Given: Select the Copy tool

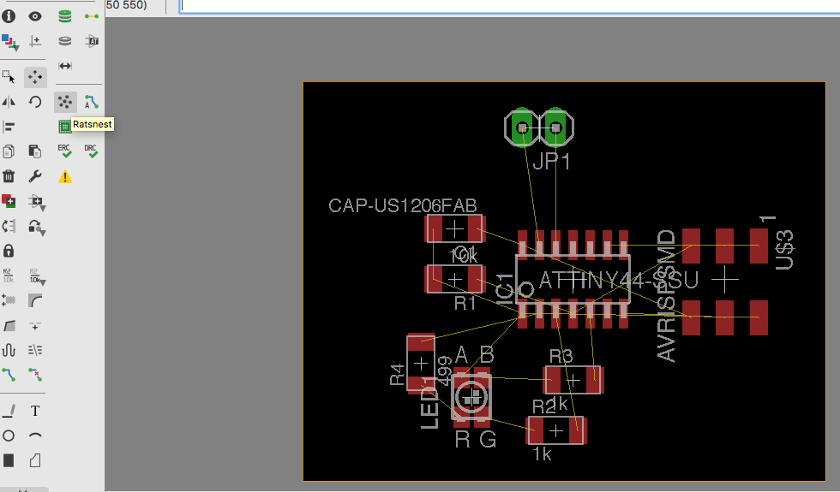Looking at the screenshot, I should tap(9, 152).
